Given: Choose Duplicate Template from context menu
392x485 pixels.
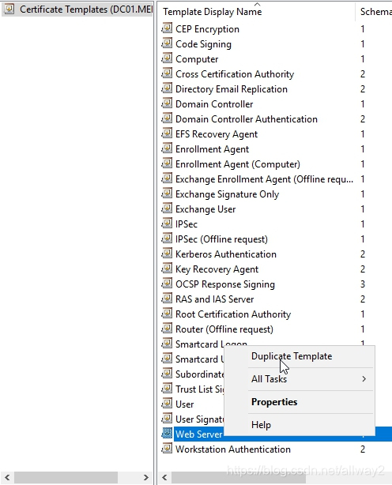Looking at the screenshot, I should coord(292,356).
